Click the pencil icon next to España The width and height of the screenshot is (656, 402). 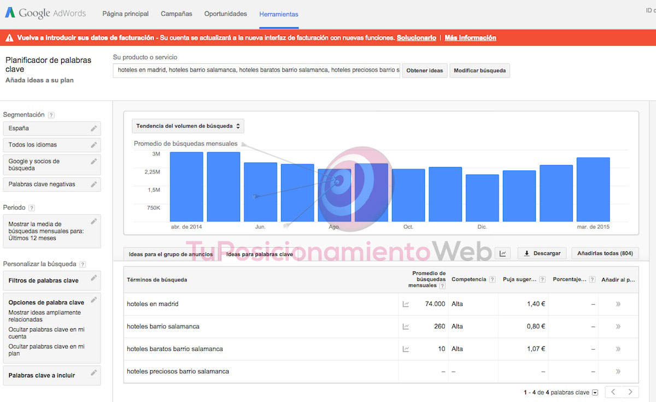point(94,128)
